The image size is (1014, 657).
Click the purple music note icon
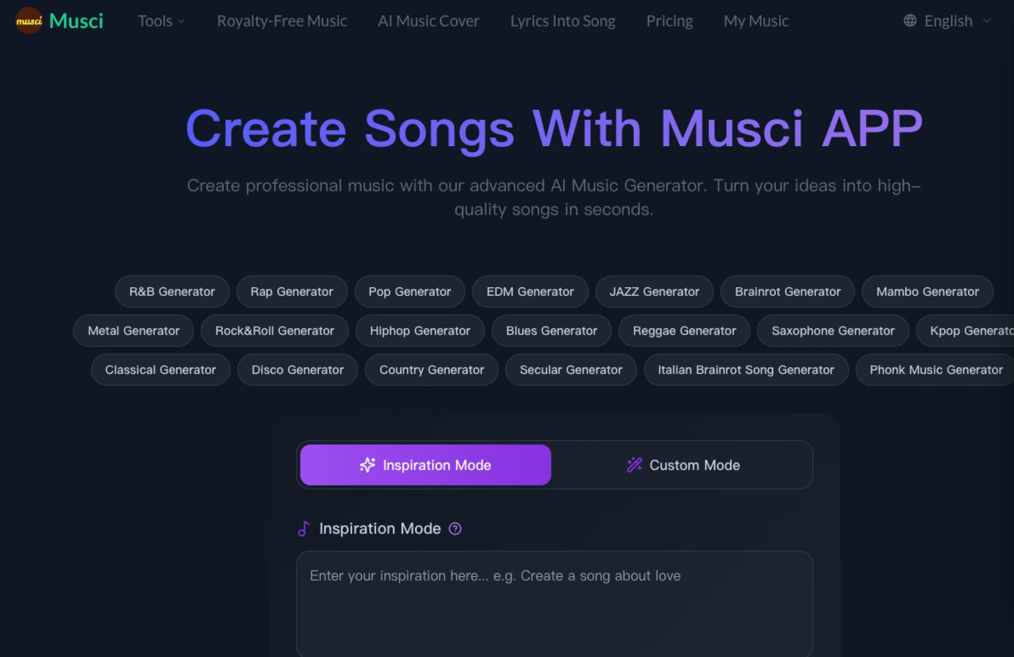coord(304,528)
